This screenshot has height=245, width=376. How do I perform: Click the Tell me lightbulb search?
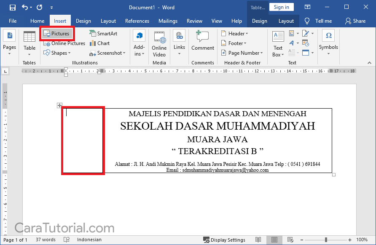318,21
